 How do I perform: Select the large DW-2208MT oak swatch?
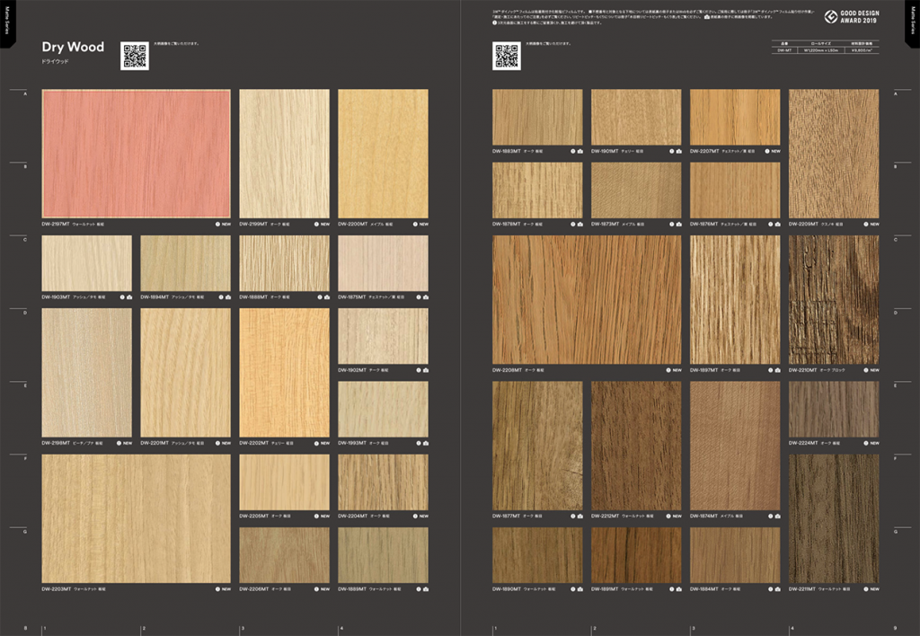587,300
